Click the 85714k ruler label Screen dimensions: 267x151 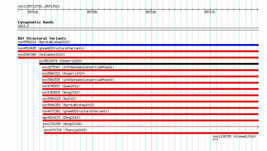[x=33, y=12]
